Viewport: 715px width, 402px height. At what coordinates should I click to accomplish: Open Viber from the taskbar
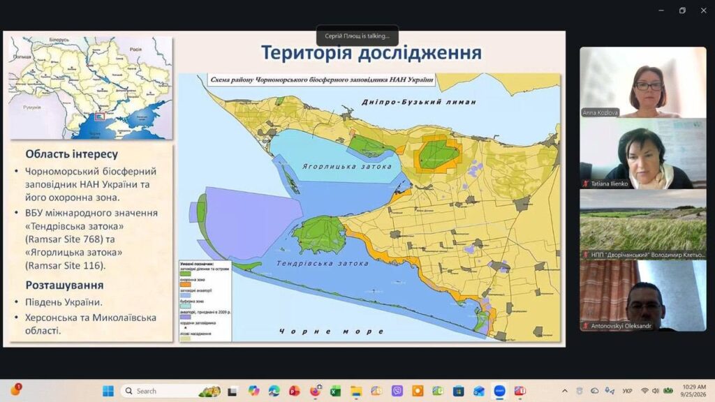point(397,391)
